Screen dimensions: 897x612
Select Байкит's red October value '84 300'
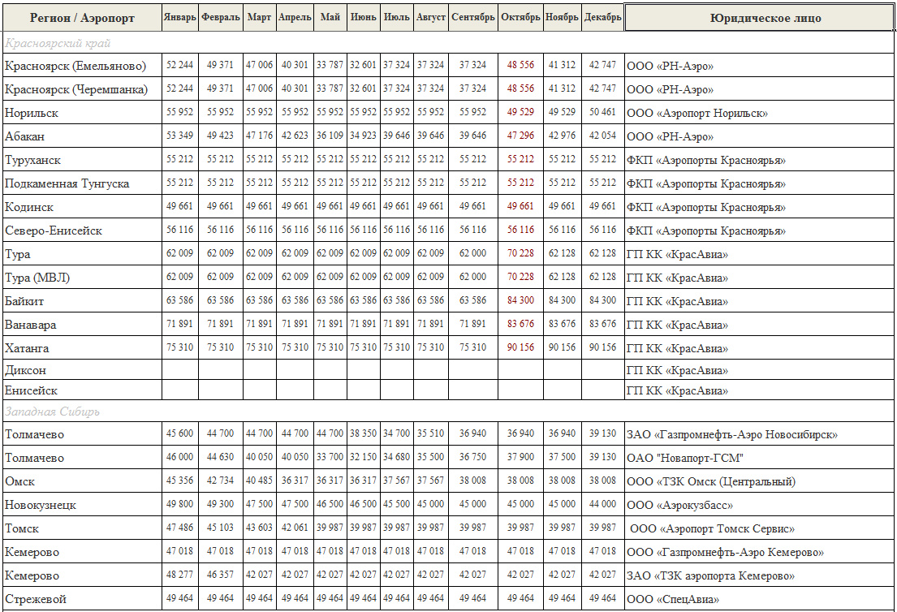[x=520, y=300]
